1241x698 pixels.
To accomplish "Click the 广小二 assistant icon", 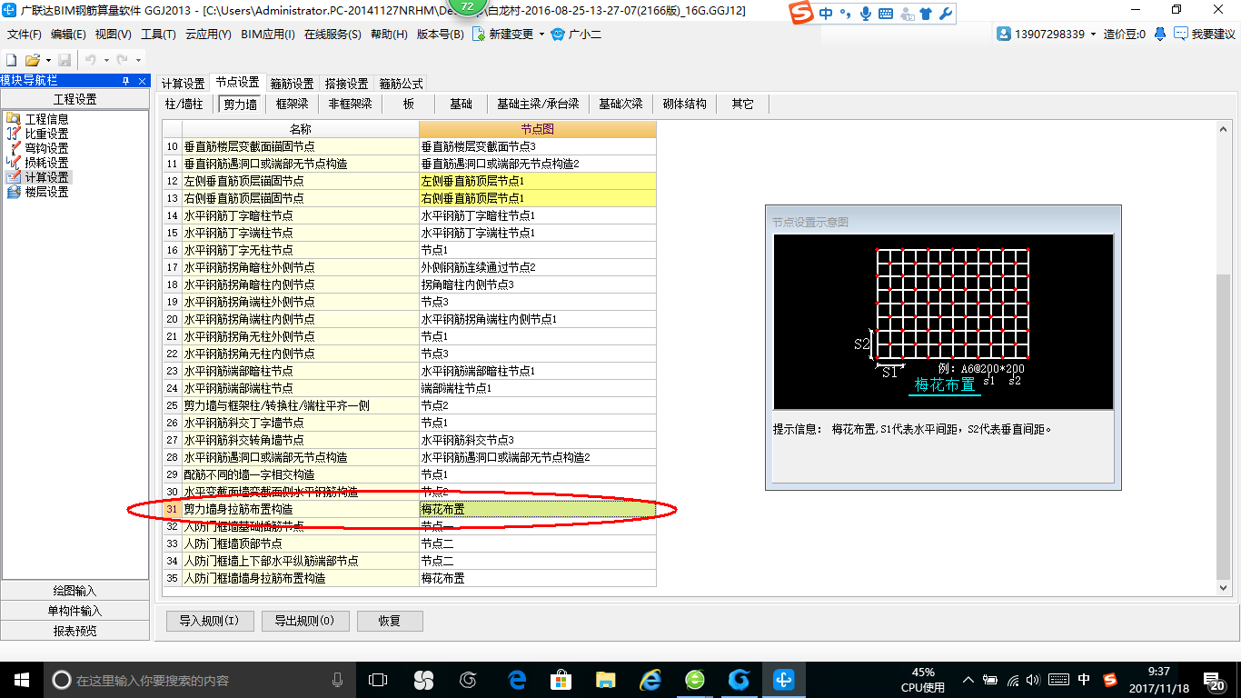I will pos(558,35).
